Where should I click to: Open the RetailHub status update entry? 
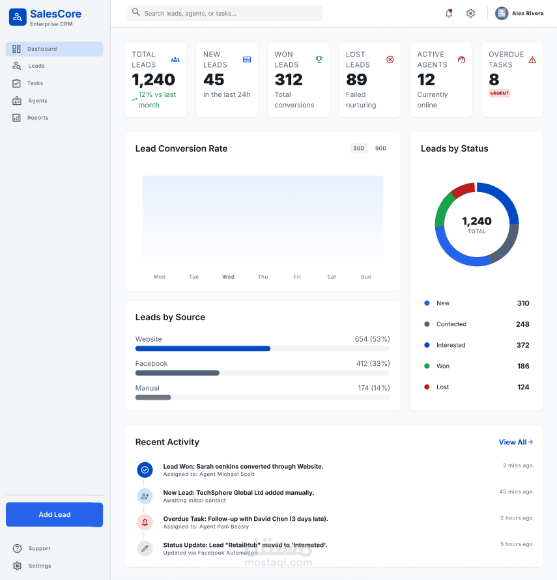click(334, 549)
